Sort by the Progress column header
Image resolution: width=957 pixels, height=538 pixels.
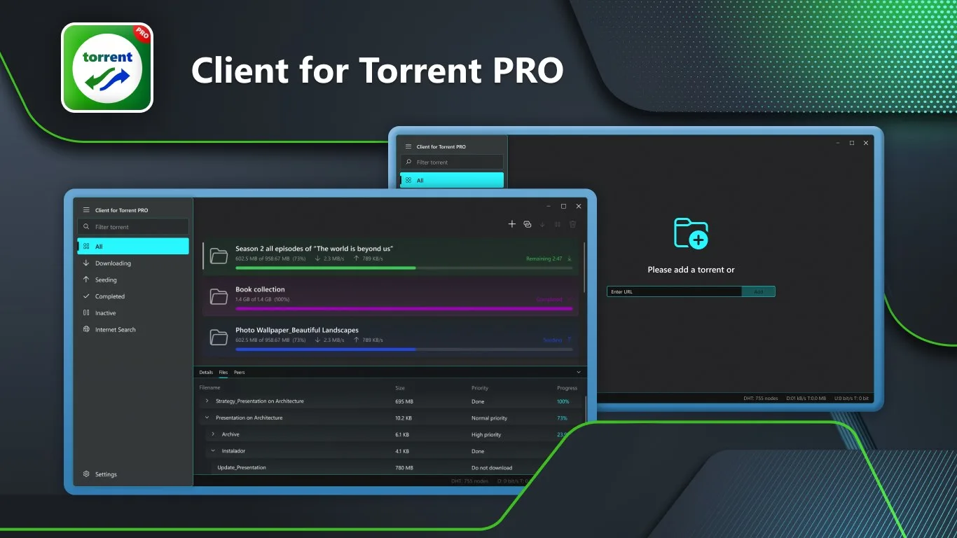pyautogui.click(x=567, y=388)
